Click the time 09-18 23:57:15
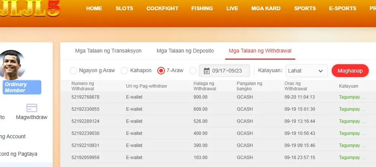 [300, 158]
